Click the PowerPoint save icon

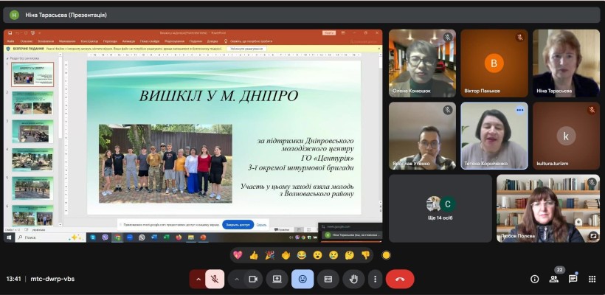pos(10,33)
